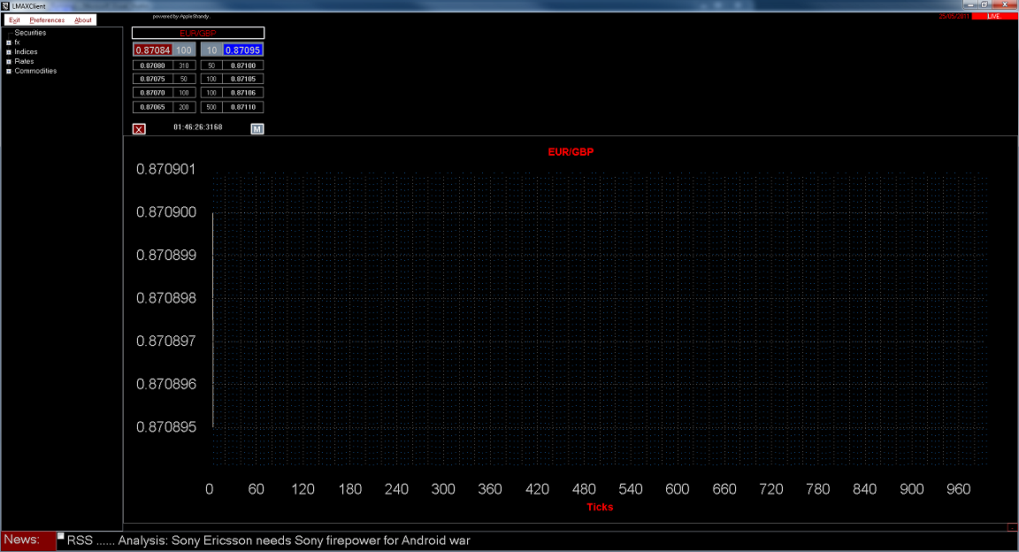Toggle the RSS news checkbox
This screenshot has width=1019, height=552.
point(61,536)
